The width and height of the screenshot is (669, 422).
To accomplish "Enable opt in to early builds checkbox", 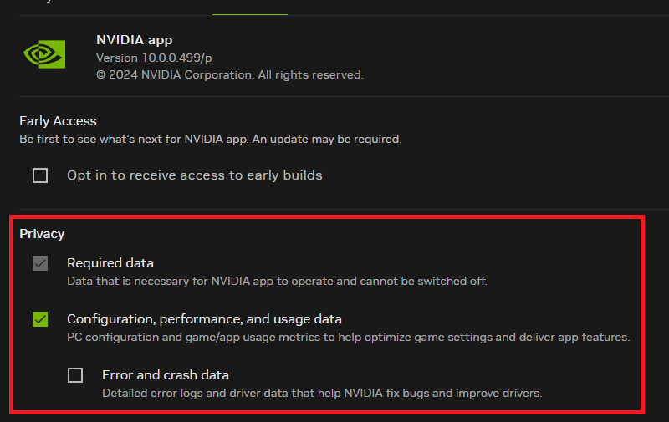I will 40,175.
